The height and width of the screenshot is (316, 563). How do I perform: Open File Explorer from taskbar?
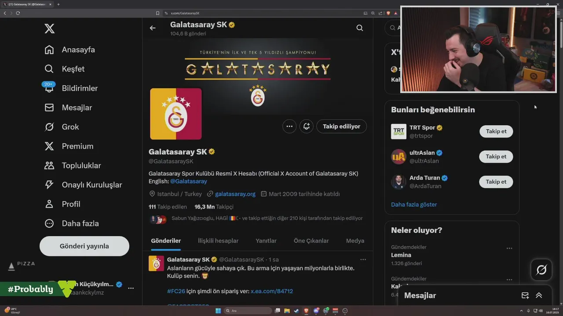[x=287, y=311]
